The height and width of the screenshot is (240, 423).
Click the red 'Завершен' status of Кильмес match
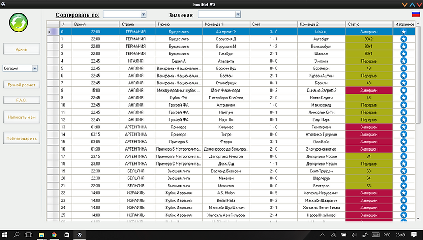[369, 126]
